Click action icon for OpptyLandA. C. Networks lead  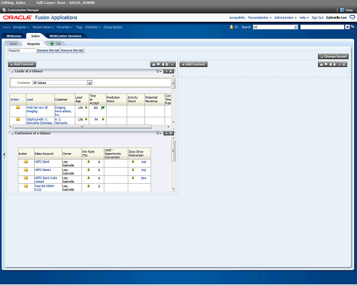(18, 119)
